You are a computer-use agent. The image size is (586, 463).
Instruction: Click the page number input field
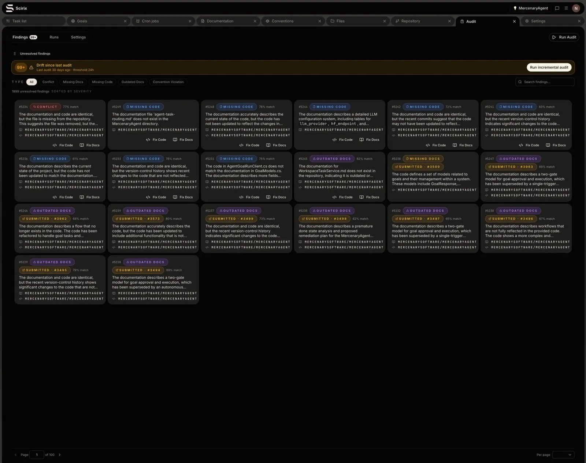pos(37,455)
